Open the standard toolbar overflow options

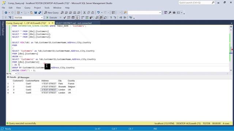click(184, 13)
